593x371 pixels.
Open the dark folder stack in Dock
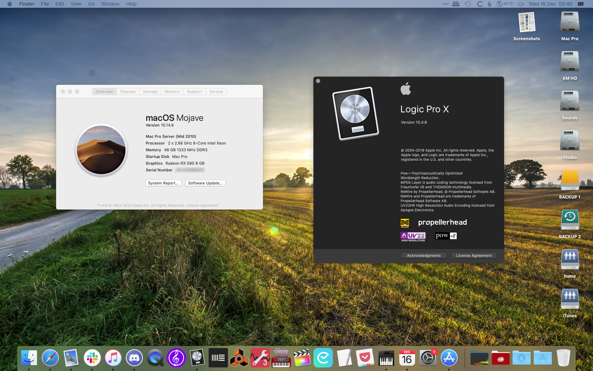pyautogui.click(x=479, y=358)
